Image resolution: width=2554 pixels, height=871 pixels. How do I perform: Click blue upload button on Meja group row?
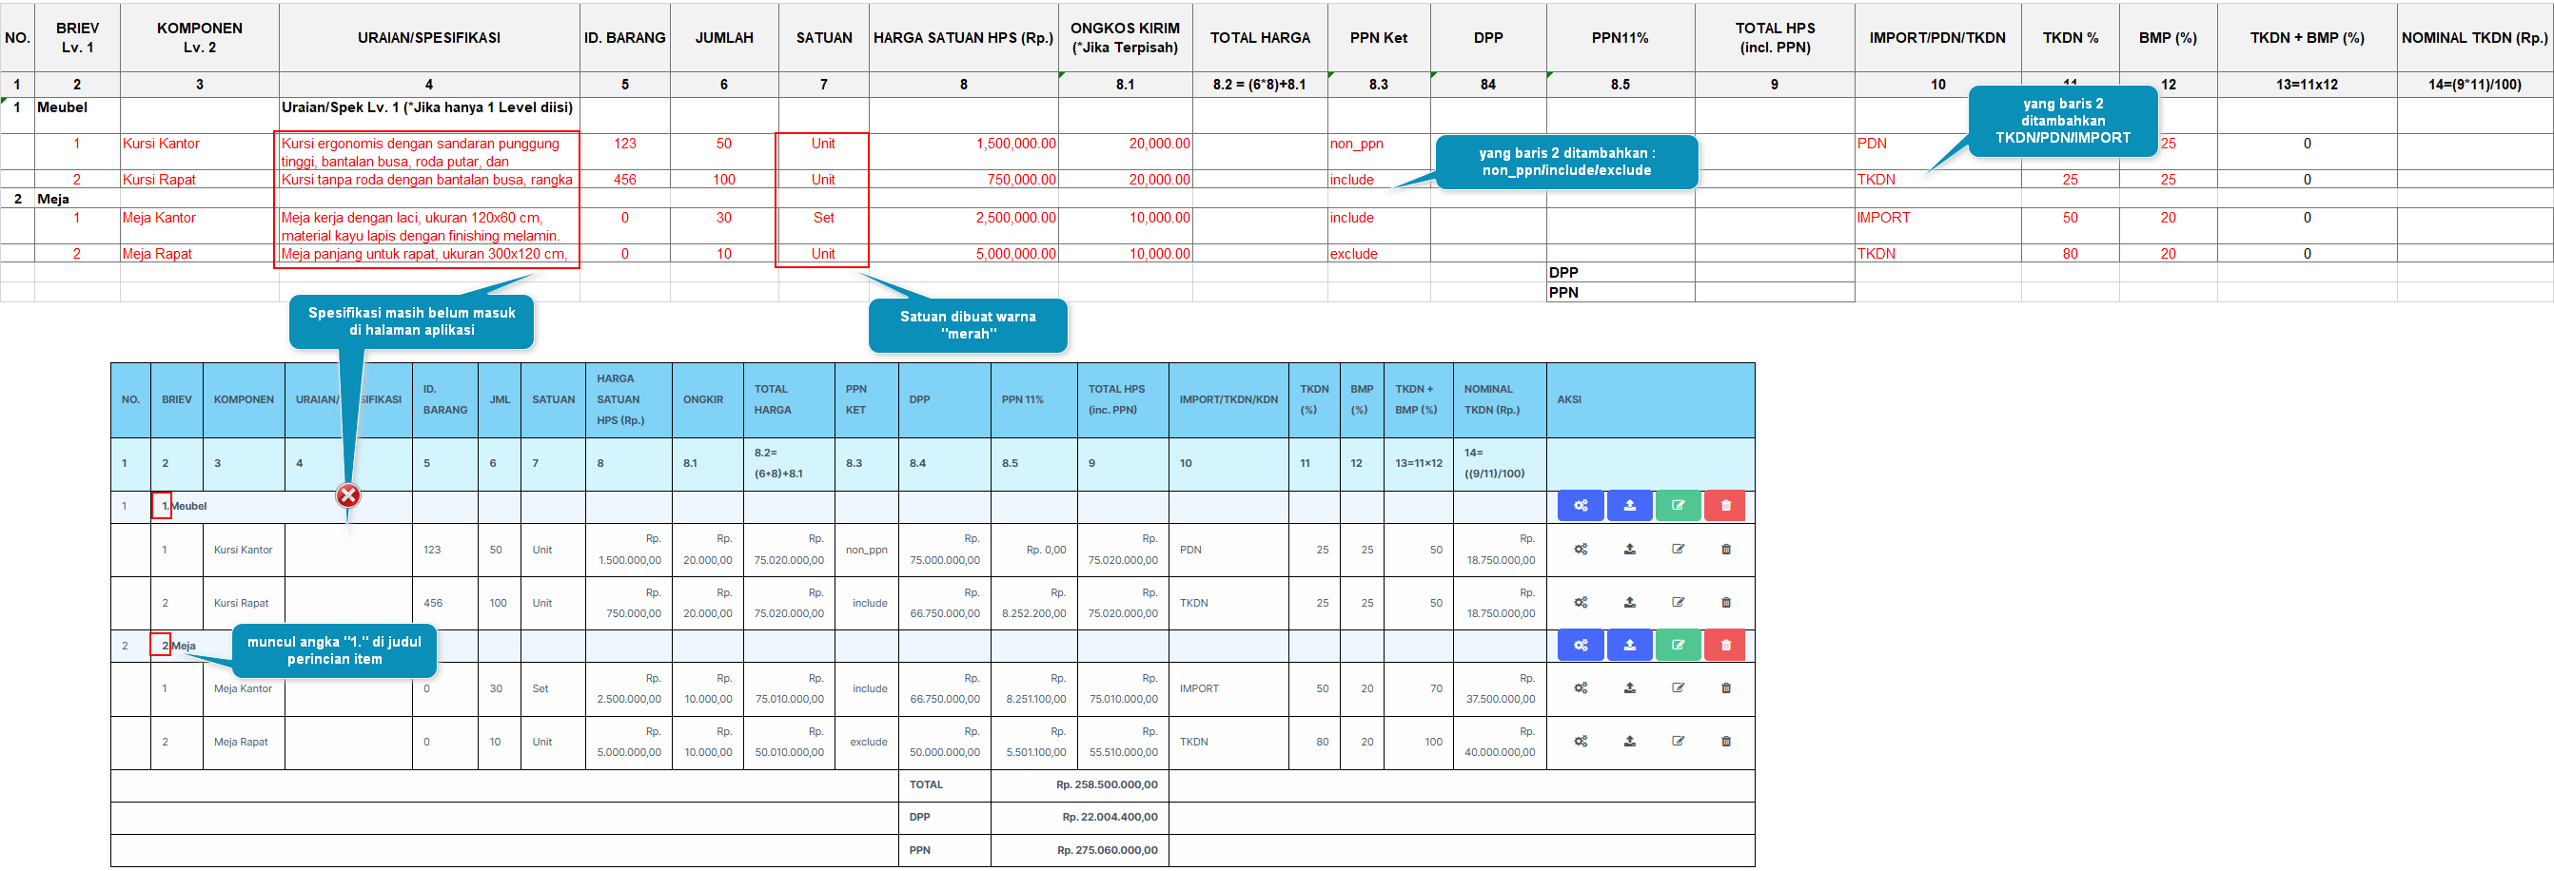coord(1629,645)
